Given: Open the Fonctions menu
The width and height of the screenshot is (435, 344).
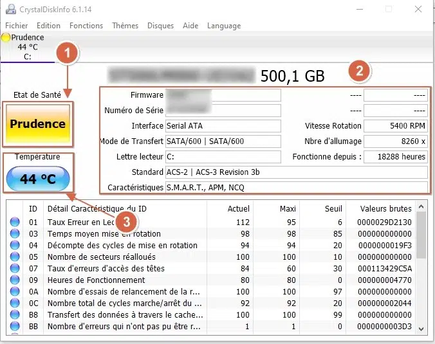Looking at the screenshot, I should (x=86, y=26).
